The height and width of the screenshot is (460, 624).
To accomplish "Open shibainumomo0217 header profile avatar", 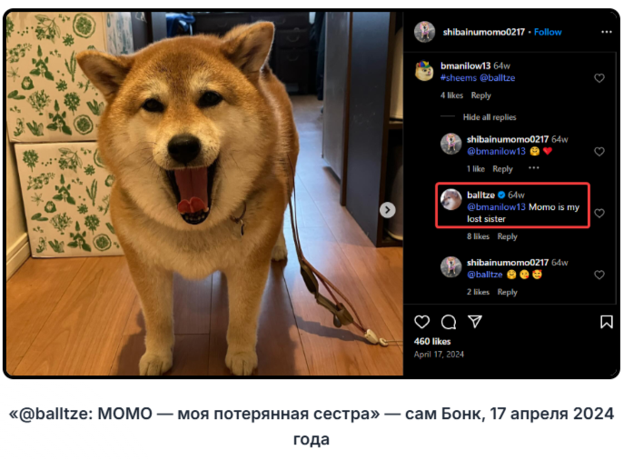I will pyautogui.click(x=424, y=32).
